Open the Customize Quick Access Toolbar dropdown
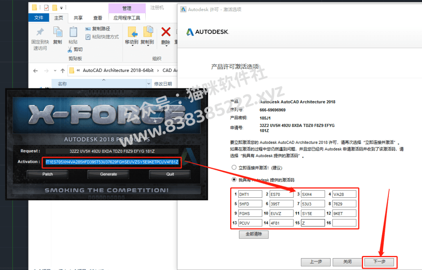This screenshot has height=270, width=422. [x=61, y=8]
